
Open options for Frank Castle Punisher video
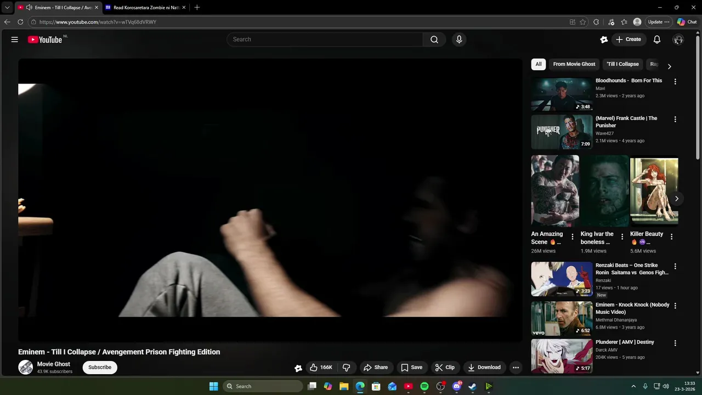(675, 119)
